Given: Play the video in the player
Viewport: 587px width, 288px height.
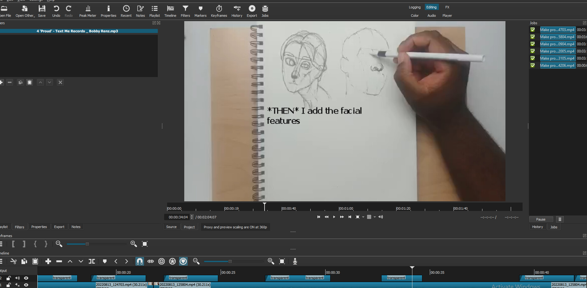Looking at the screenshot, I should tap(334, 217).
